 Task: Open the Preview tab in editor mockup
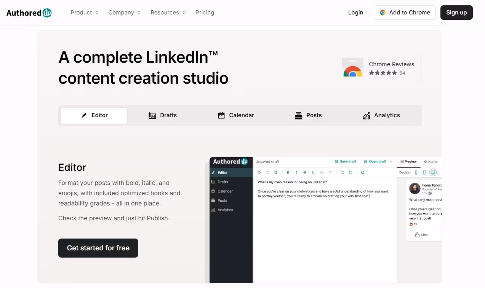coord(408,162)
